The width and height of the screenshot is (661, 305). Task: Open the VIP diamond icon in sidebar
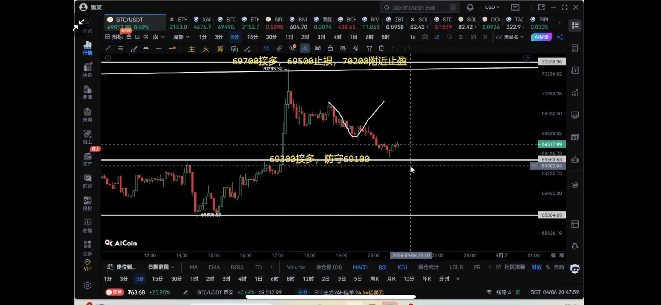[x=87, y=265]
